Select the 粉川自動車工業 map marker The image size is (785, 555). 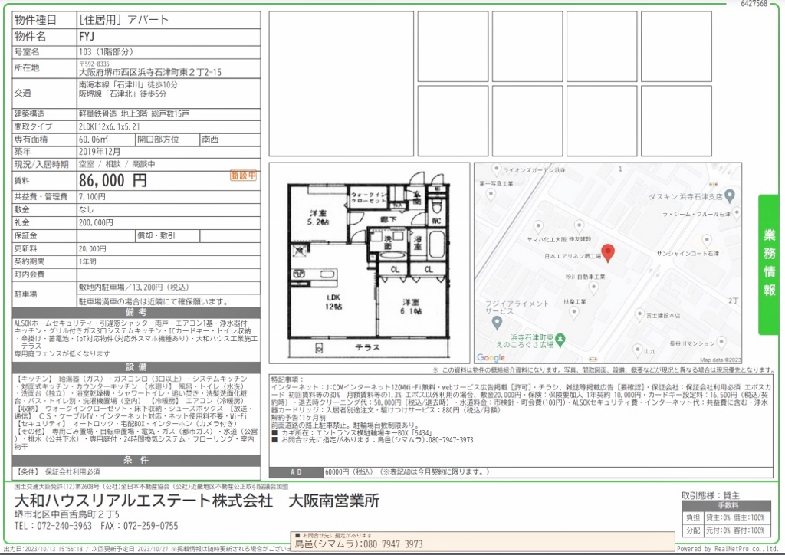(593, 287)
